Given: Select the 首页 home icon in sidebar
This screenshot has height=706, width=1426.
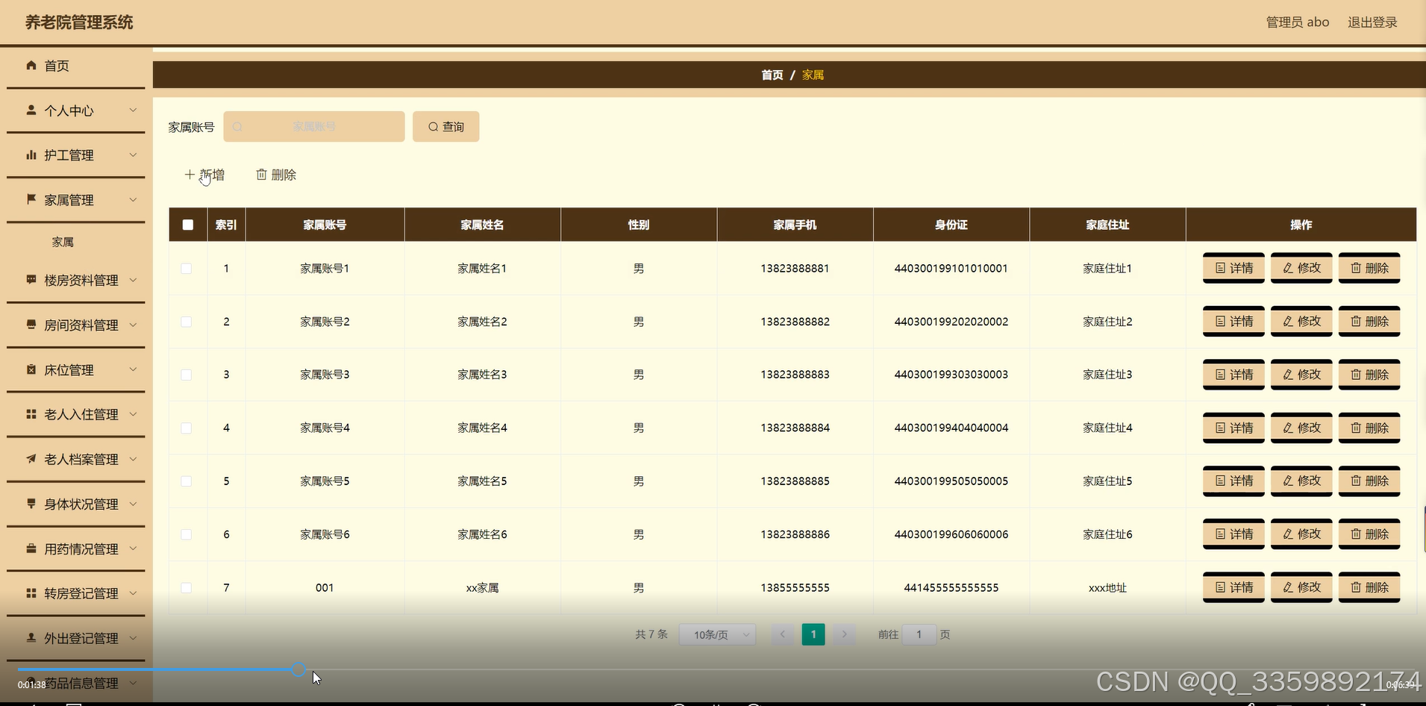Looking at the screenshot, I should pyautogui.click(x=31, y=66).
